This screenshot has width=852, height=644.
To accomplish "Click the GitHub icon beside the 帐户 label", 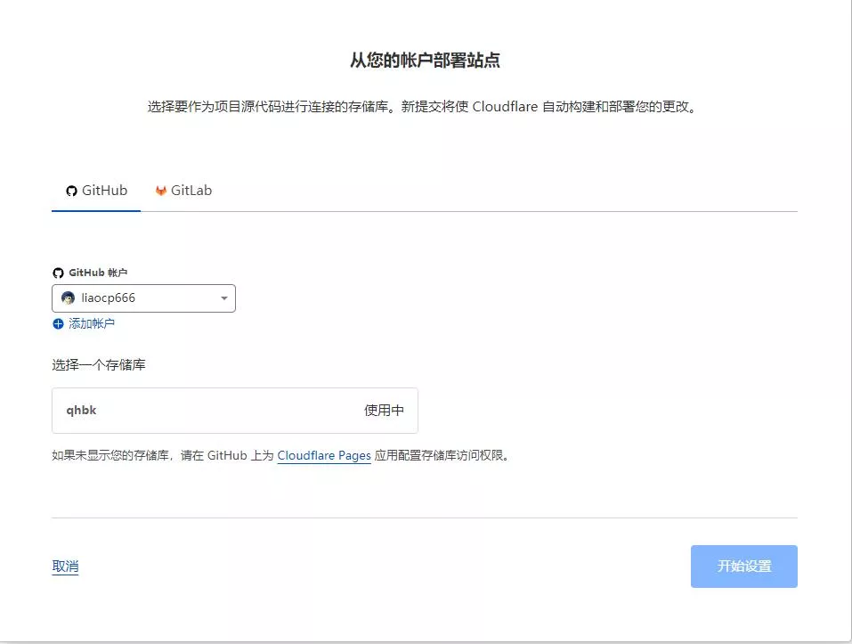I will [x=58, y=273].
